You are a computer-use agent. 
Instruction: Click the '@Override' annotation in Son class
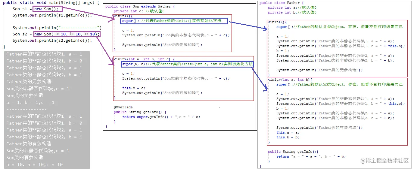[123, 107]
